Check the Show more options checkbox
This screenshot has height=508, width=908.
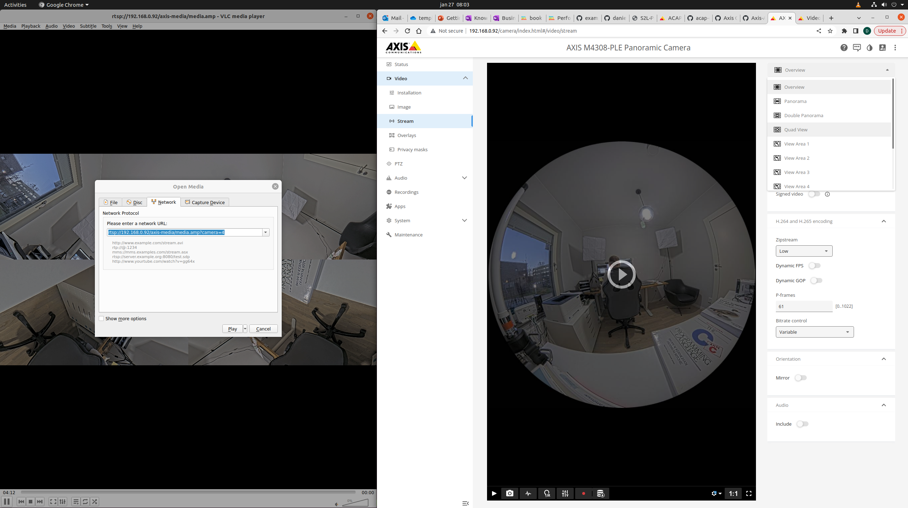(102, 318)
